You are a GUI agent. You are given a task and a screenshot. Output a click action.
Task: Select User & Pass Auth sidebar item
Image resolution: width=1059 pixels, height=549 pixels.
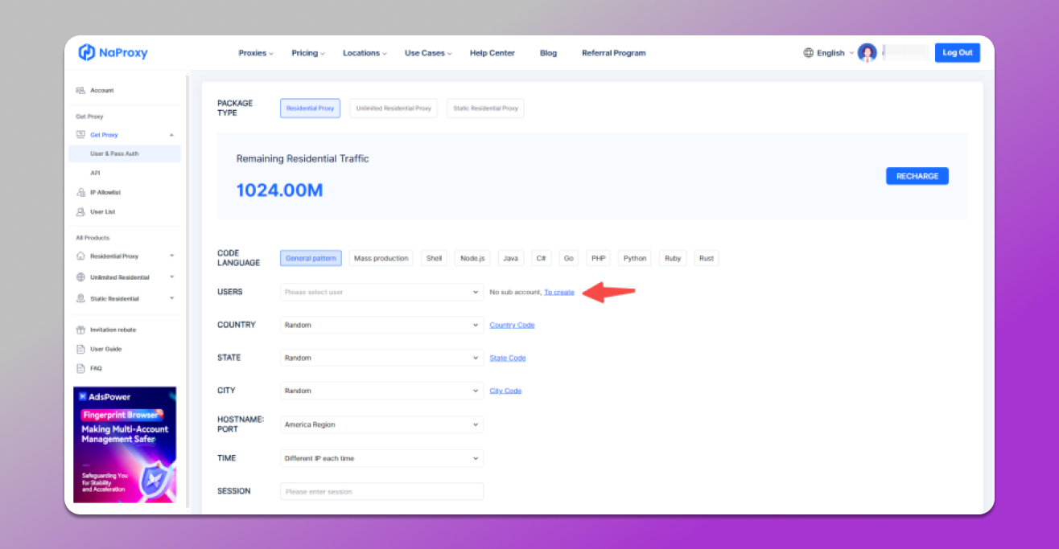point(125,154)
